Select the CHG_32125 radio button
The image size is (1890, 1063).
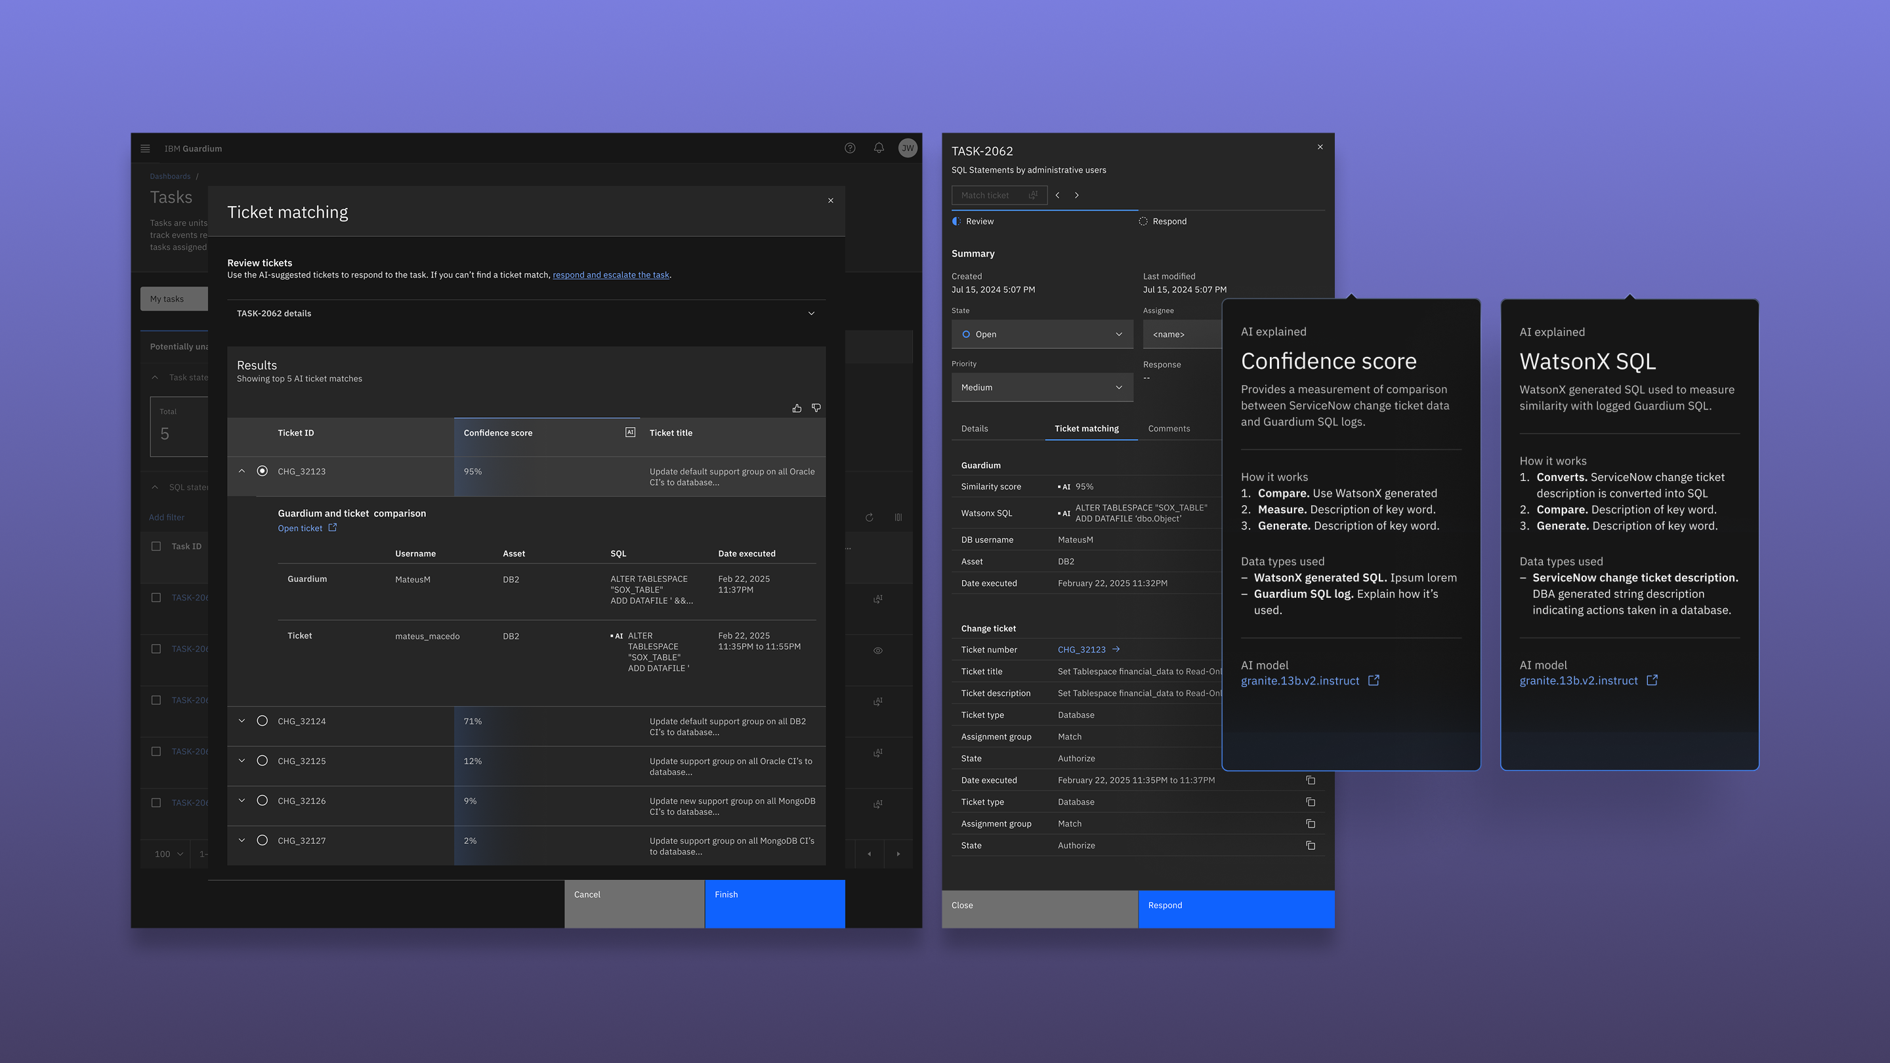(x=262, y=761)
